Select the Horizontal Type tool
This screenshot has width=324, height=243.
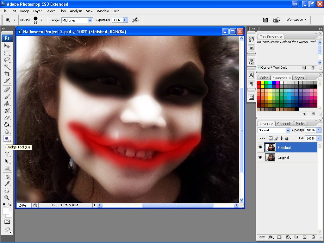tap(7, 154)
